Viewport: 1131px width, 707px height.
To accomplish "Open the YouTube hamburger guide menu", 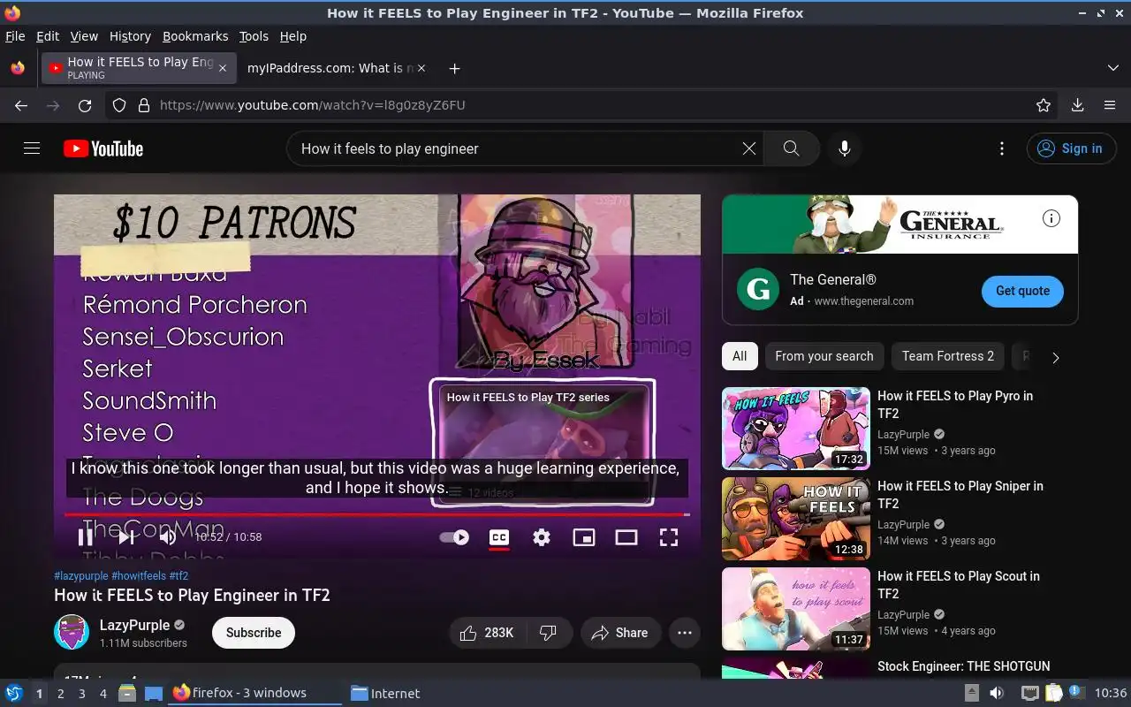I will click(32, 148).
